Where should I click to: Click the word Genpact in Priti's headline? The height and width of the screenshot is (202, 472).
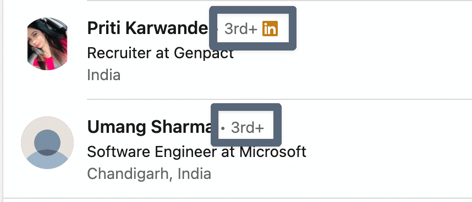point(204,53)
